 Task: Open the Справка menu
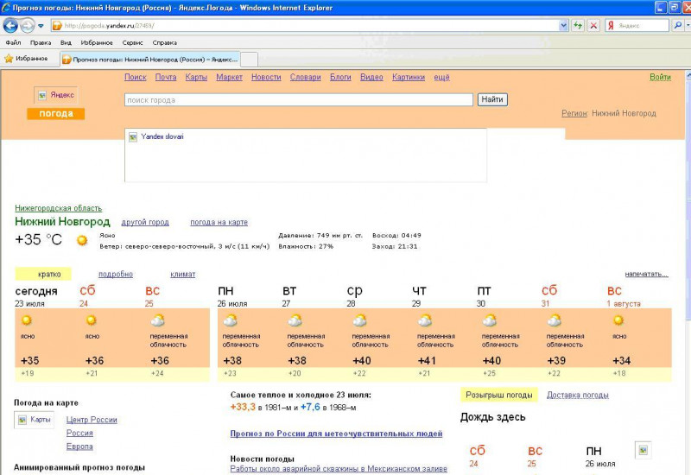coord(164,42)
